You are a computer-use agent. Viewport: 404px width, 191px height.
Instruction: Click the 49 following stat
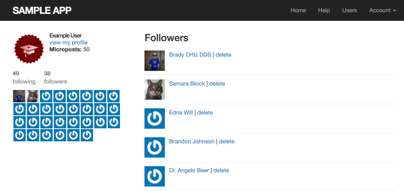click(x=24, y=77)
